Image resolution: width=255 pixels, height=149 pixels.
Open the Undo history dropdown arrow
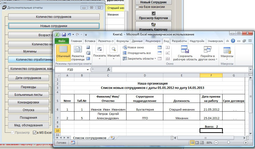(x=73, y=35)
